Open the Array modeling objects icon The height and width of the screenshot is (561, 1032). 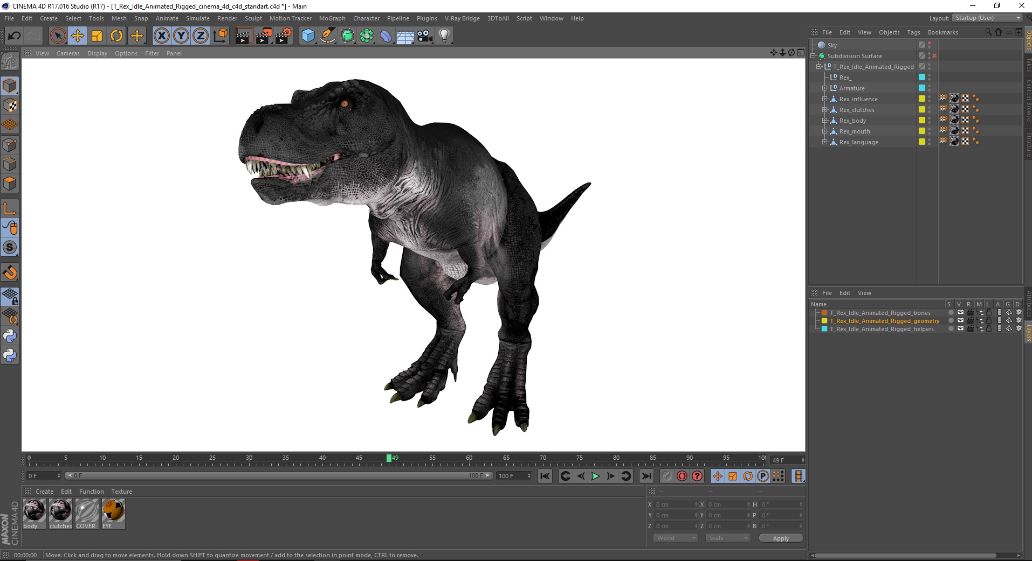pos(367,36)
